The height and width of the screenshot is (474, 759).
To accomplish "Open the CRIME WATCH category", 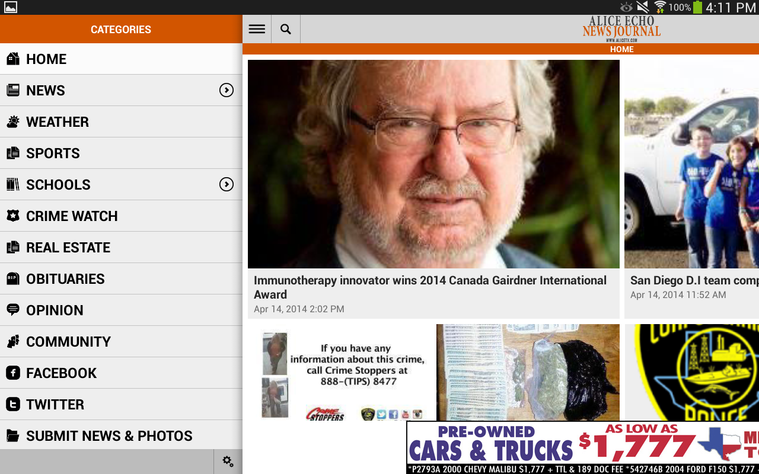I will (x=121, y=216).
